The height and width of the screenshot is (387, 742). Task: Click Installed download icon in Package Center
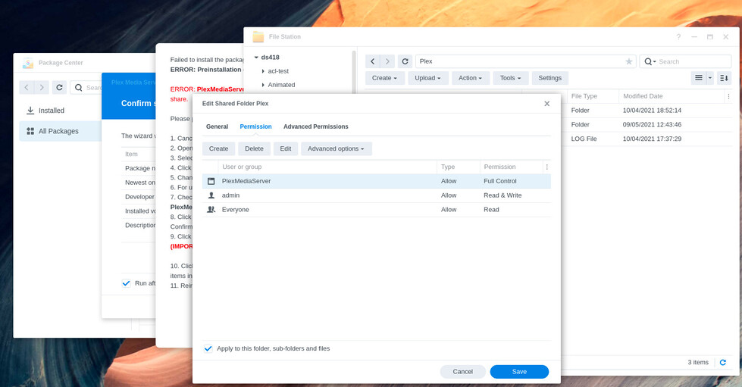[30, 111]
